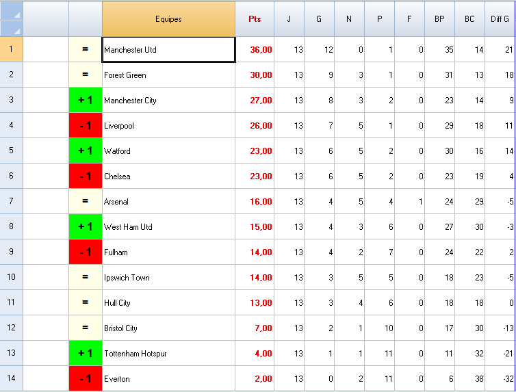Click the red -1 indicator for Everton
This screenshot has width=516, height=392.
tap(86, 379)
